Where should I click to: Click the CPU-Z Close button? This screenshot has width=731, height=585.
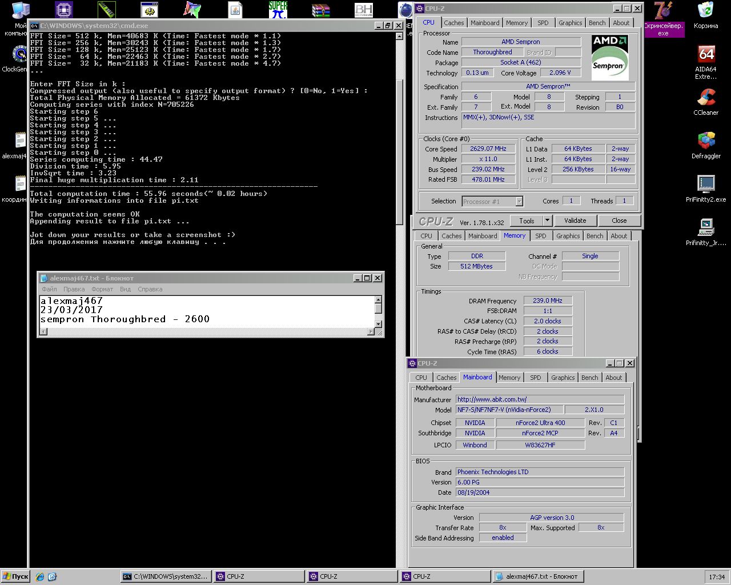pos(619,221)
